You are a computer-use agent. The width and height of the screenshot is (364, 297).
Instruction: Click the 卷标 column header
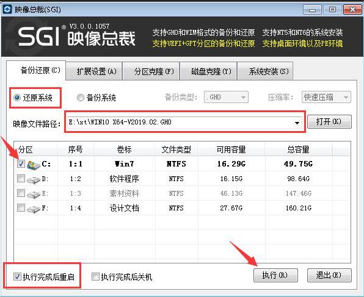pyautogui.click(x=124, y=149)
